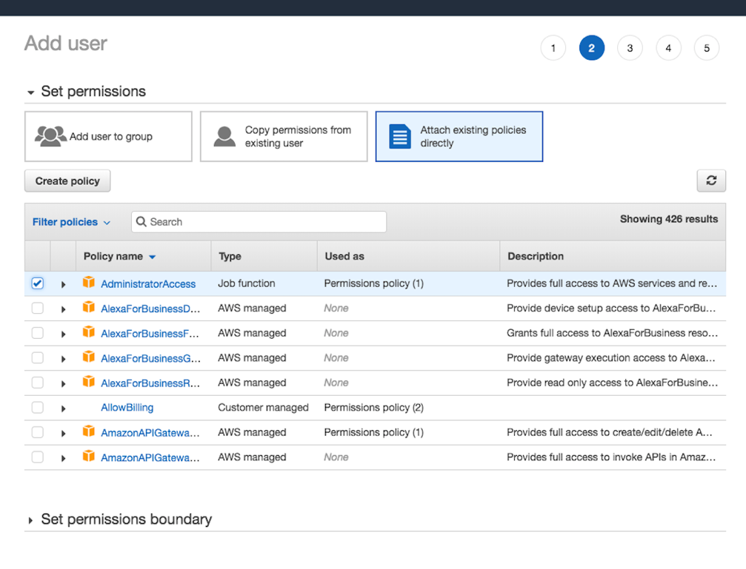
Task: Expand the AlexaForBusinessG... row arrow
Action: 63,359
